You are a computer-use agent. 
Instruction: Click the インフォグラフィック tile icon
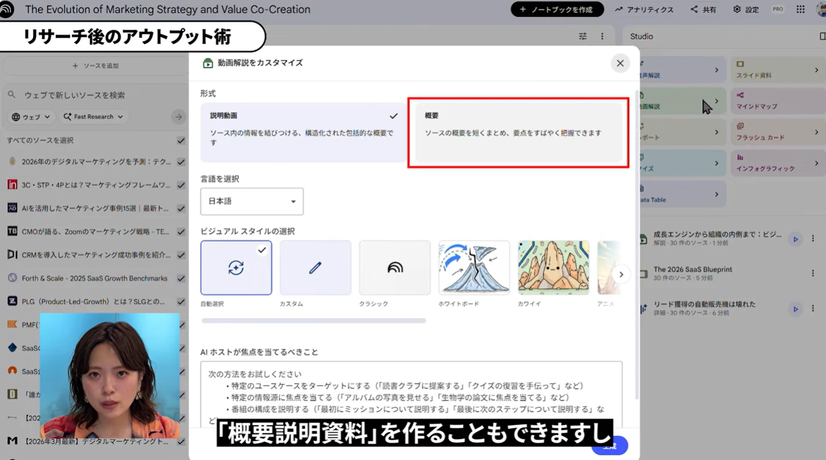[740, 158]
